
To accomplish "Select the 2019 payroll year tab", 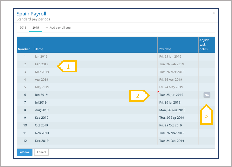I will pyautogui.click(x=36, y=28).
